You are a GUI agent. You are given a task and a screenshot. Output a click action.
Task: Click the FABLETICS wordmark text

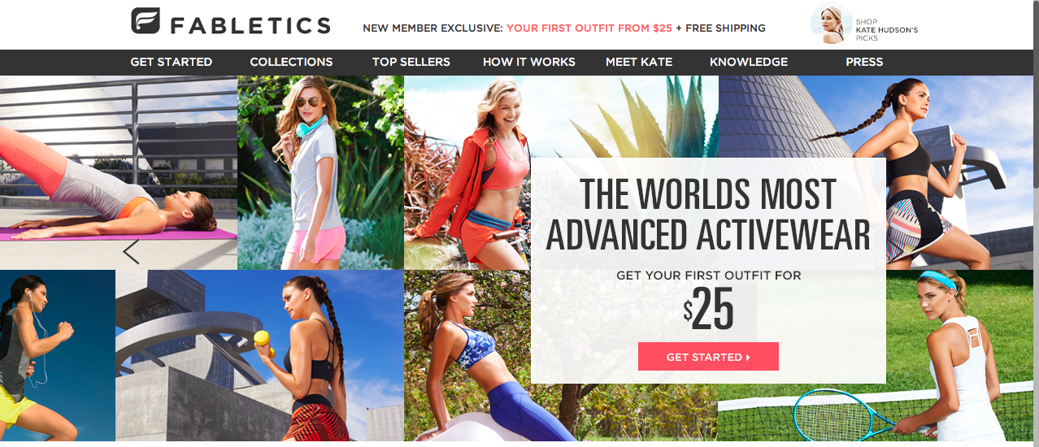[x=250, y=25]
